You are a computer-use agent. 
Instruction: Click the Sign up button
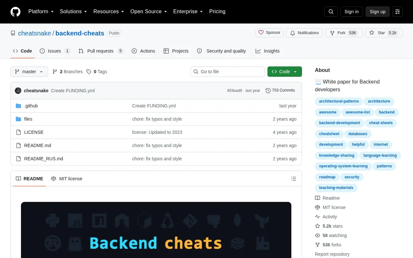(x=378, y=12)
